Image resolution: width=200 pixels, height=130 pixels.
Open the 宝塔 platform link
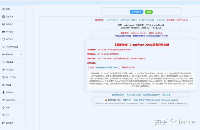point(135,100)
